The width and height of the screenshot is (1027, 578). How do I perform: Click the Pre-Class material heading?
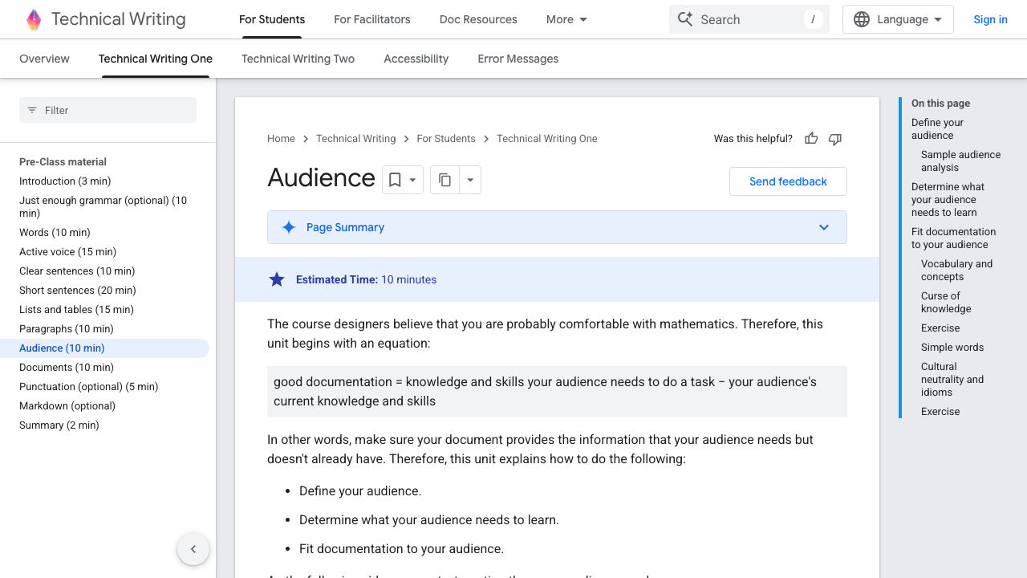[x=63, y=162]
